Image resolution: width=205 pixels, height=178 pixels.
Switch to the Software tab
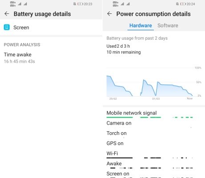[x=168, y=25]
